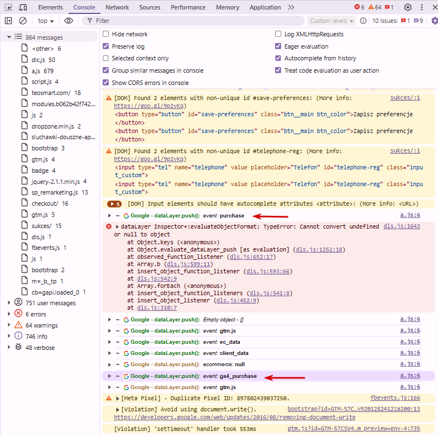Image resolution: width=438 pixels, height=436 pixels.
Task: Select the dlc.js file icon in sidebar
Action: click(25, 59)
